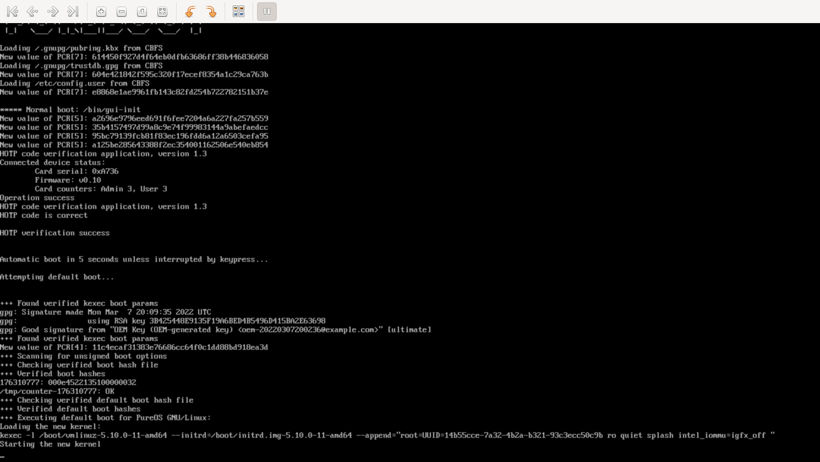Click the 'Loading /etc/config.user from CBFS' line
820x462 pixels.
pyautogui.click(x=75, y=84)
